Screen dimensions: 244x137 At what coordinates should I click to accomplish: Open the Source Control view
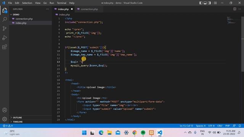(5, 29)
